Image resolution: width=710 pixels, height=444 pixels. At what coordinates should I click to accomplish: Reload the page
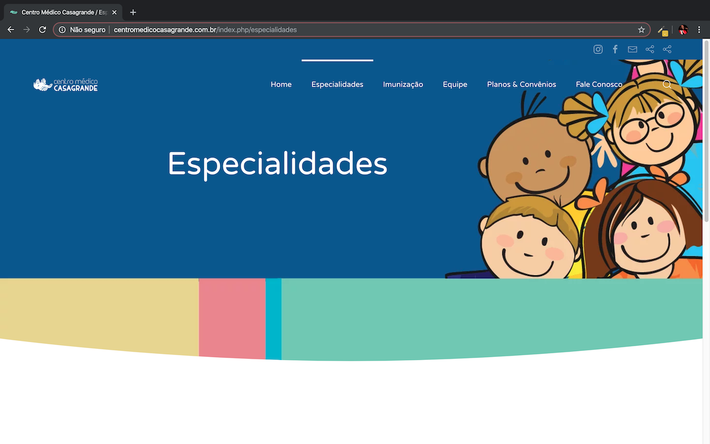pyautogui.click(x=43, y=30)
